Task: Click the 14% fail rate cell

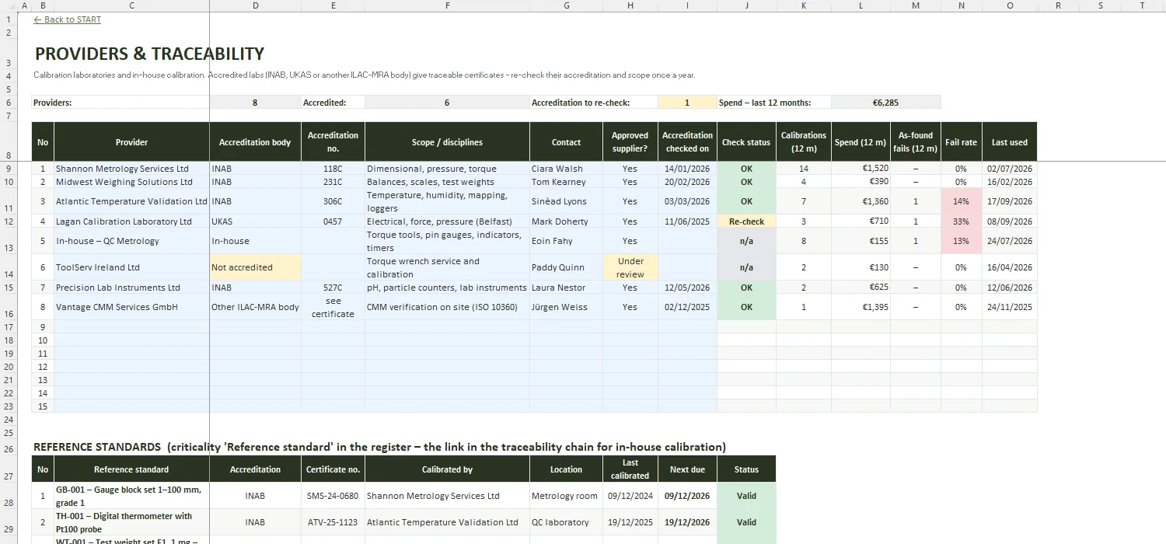Action: point(961,201)
